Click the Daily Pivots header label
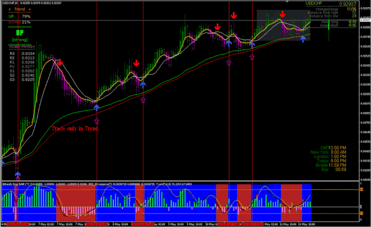 [22, 46]
